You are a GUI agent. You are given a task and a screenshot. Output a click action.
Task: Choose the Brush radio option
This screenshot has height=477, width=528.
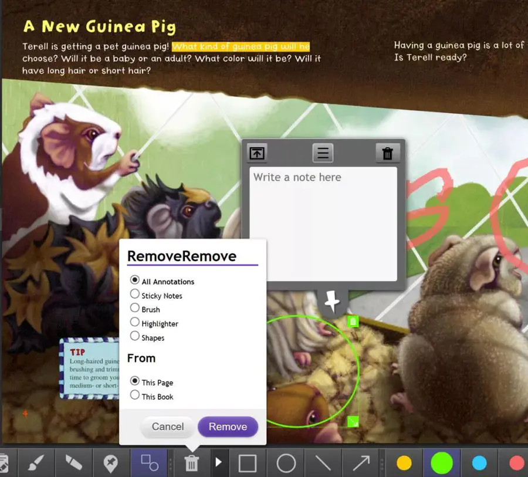point(135,308)
